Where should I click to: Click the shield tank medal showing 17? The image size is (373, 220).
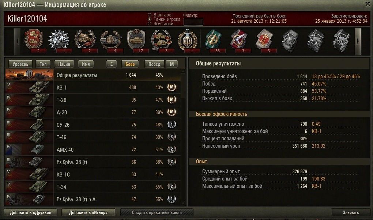click(x=136, y=41)
